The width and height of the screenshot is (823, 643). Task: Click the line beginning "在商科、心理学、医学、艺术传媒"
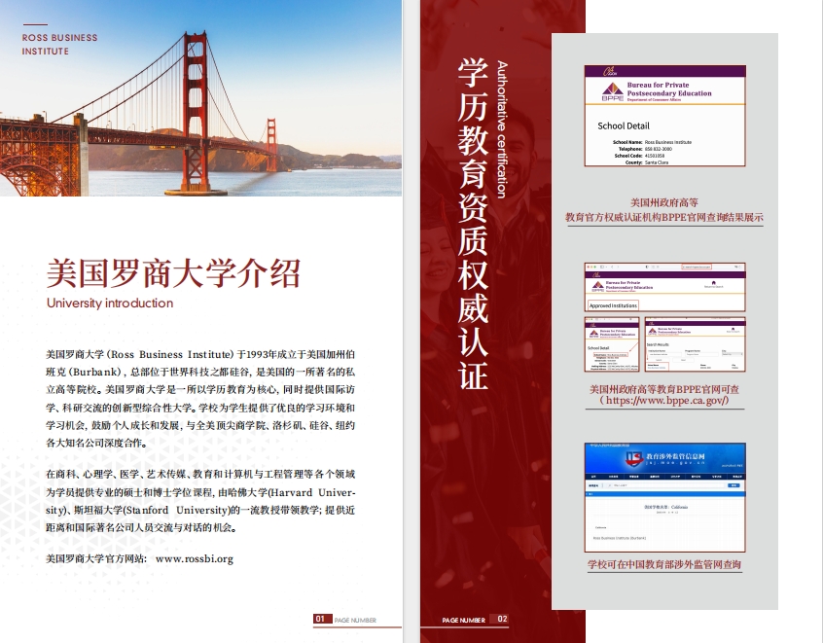(200, 475)
